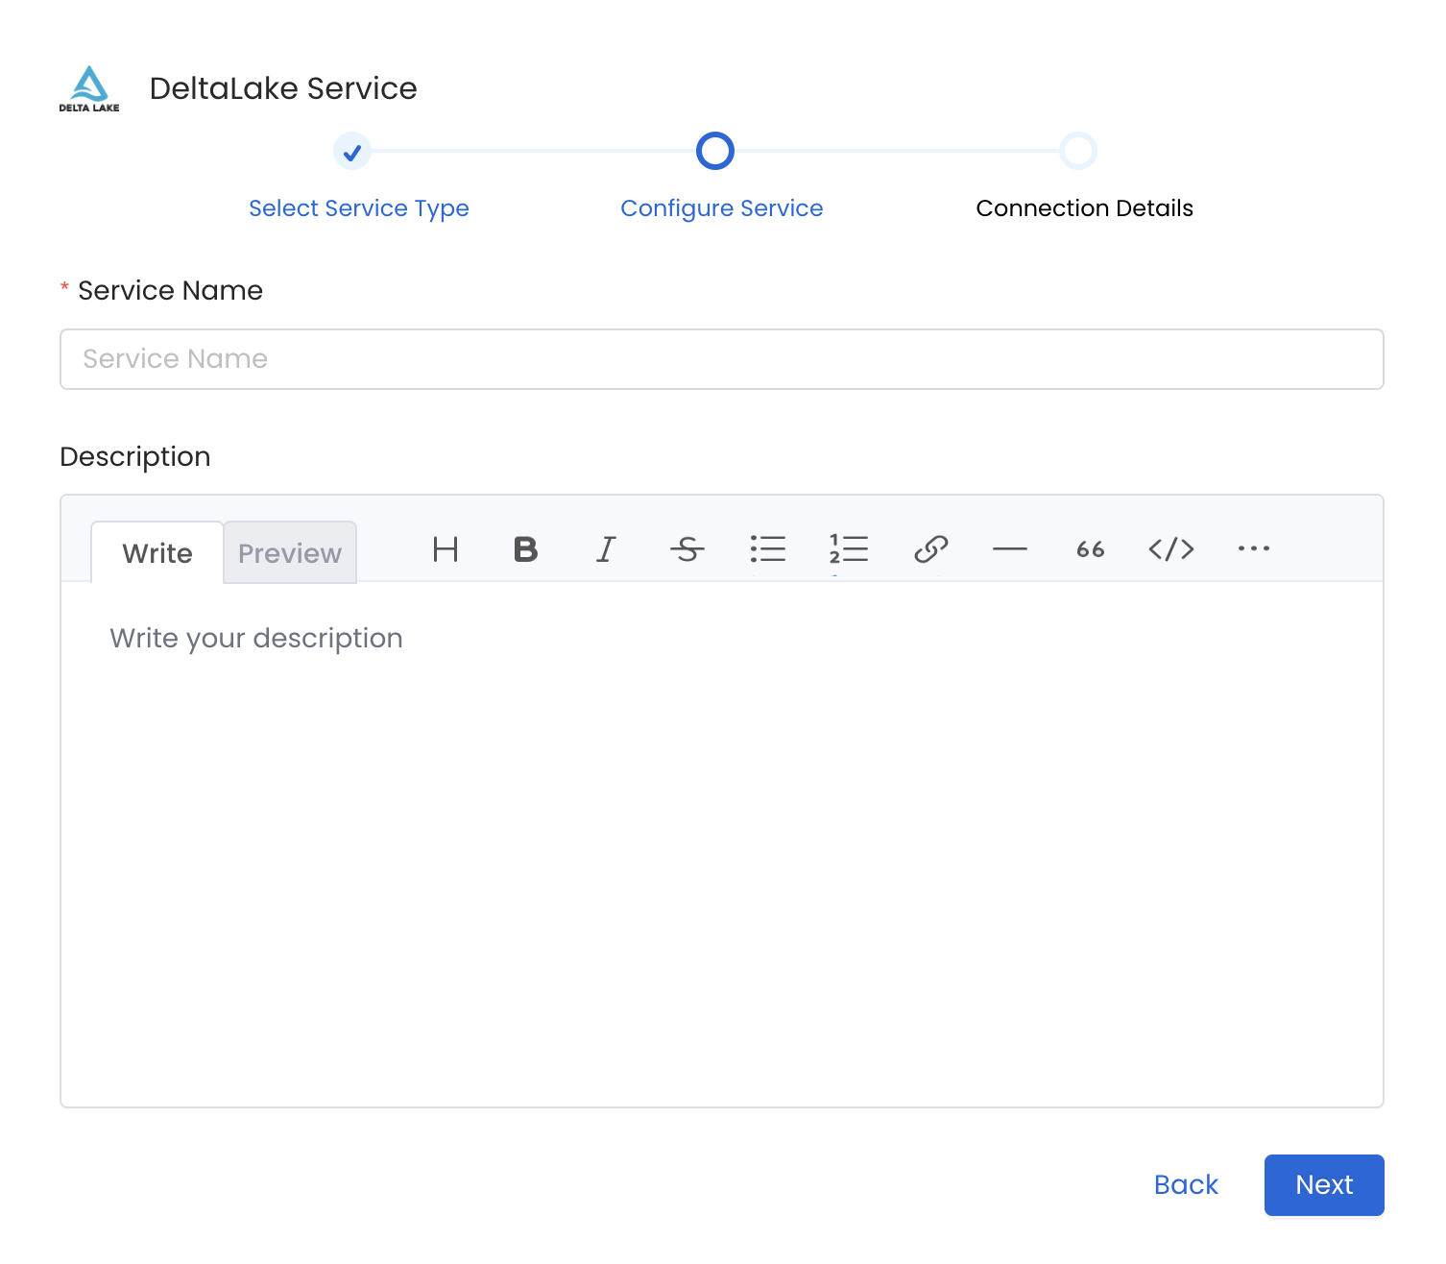Apply bold formatting in the editor
The width and height of the screenshot is (1446, 1264).
525,550
